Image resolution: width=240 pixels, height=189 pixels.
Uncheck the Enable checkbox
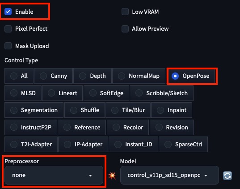[8, 12]
